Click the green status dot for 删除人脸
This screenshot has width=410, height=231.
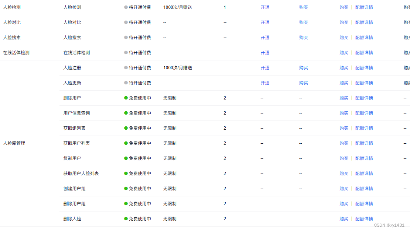(x=124, y=218)
